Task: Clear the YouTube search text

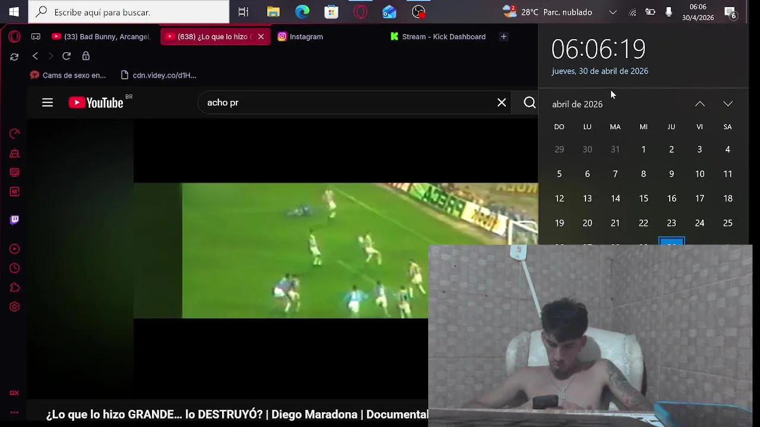Action: pyautogui.click(x=502, y=103)
